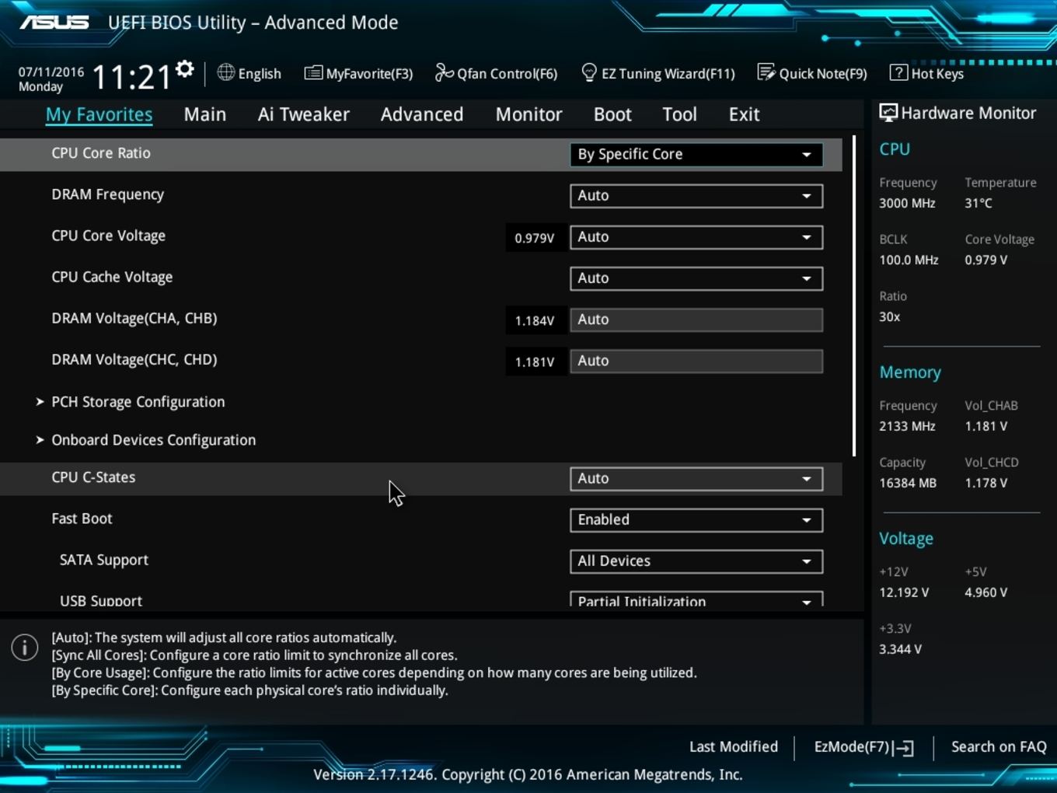
Task: Select the CPU C-States row label
Action: (x=93, y=477)
